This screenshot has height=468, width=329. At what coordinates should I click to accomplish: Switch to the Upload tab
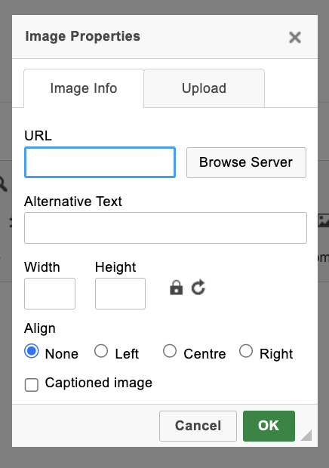click(204, 88)
